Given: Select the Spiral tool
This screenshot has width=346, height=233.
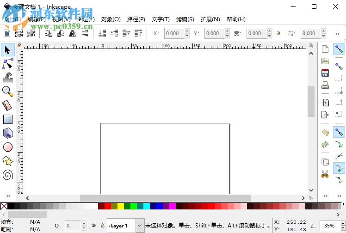Looking at the screenshot, I should click(8, 175).
